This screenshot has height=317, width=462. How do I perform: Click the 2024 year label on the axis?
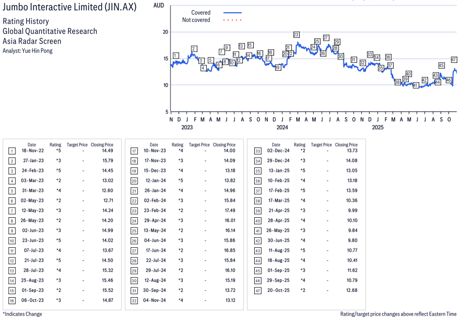pos(282,127)
